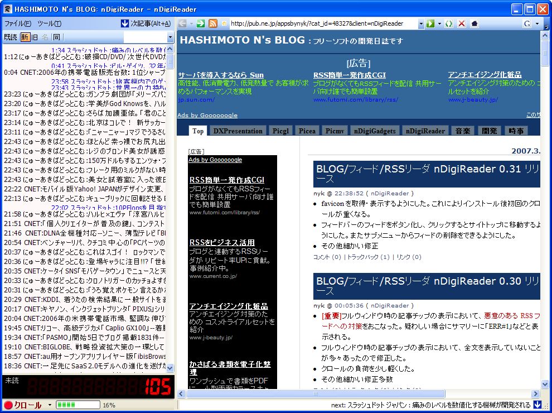Select the 23:14 北京はコレで! article row
552x413 pixels.
[x=85, y=122]
